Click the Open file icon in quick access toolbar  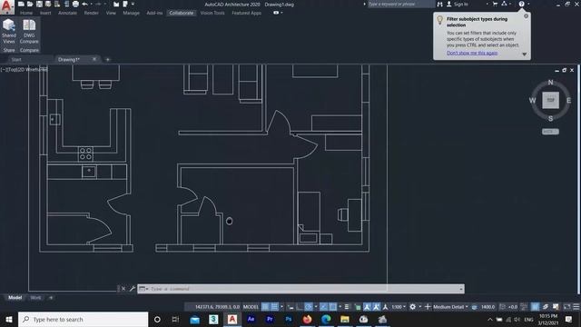(x=30, y=4)
